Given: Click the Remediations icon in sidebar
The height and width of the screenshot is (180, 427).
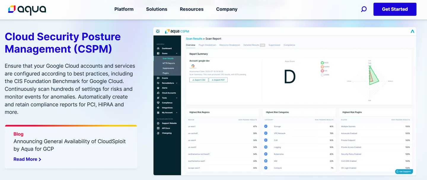Looking at the screenshot, I should click(158, 83).
